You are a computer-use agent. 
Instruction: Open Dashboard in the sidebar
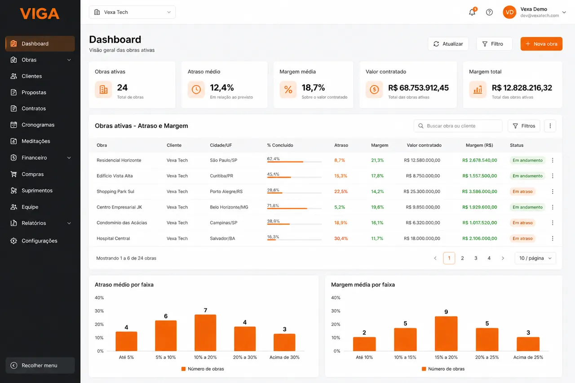click(x=40, y=44)
